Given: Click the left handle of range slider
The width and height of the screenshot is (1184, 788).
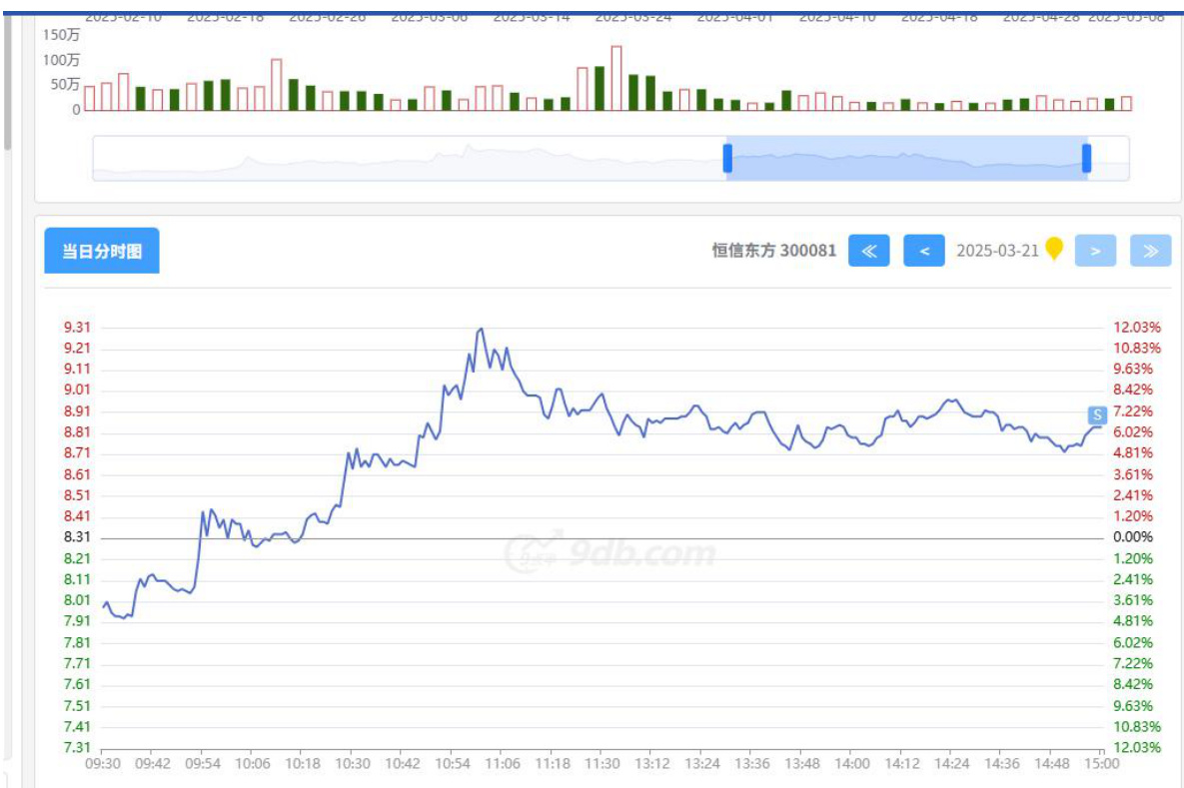Looking at the screenshot, I should pyautogui.click(x=727, y=158).
